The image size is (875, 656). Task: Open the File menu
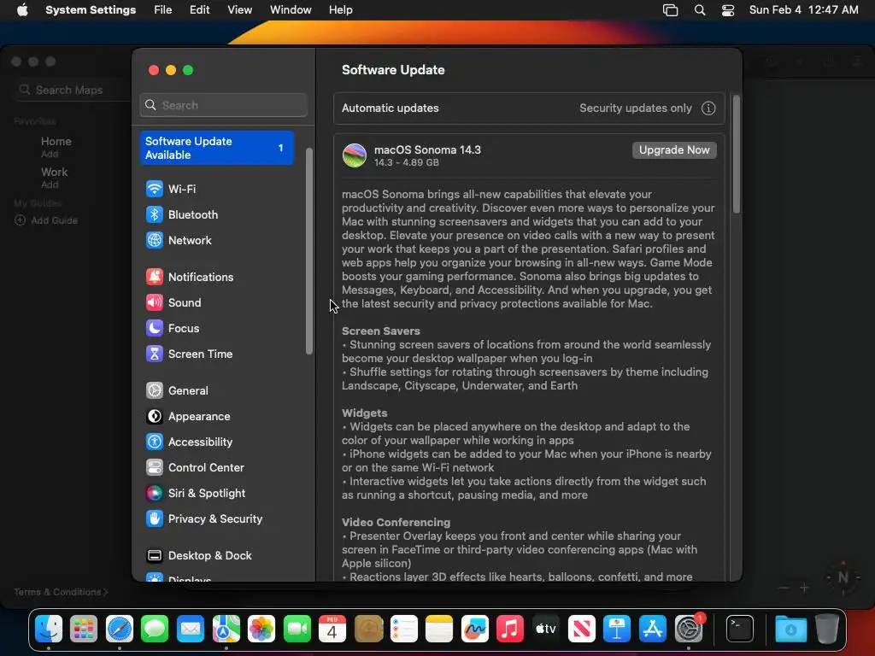click(x=163, y=10)
